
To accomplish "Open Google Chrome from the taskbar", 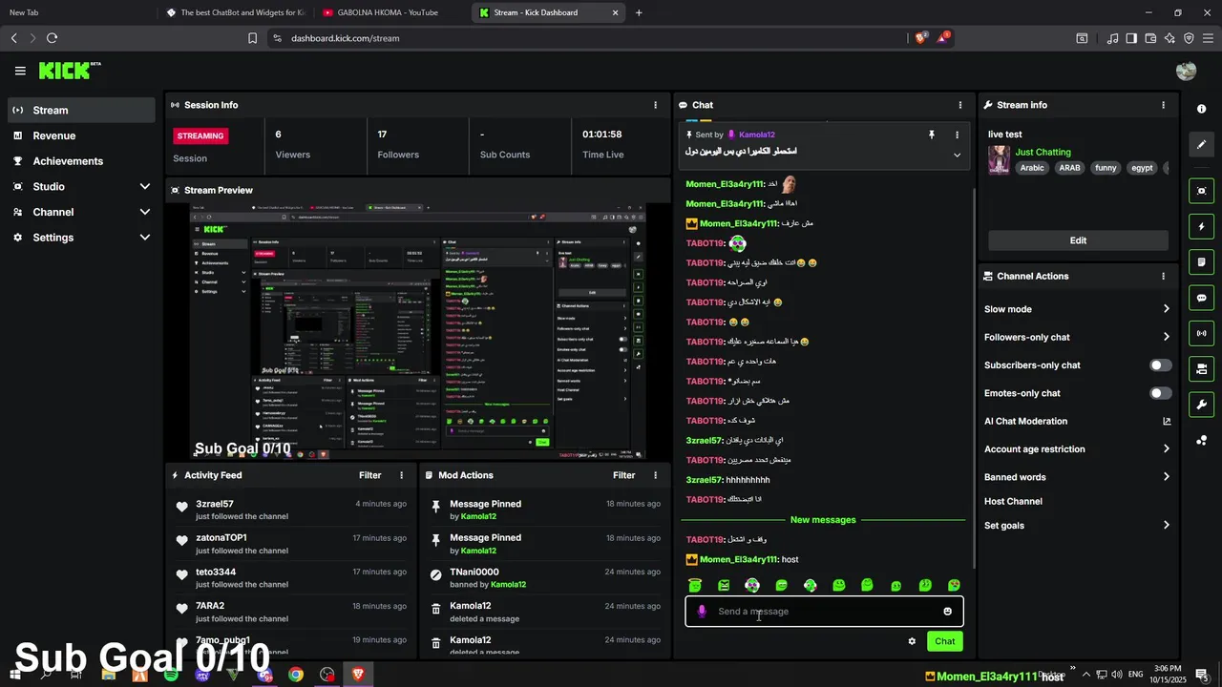I will coord(296,675).
